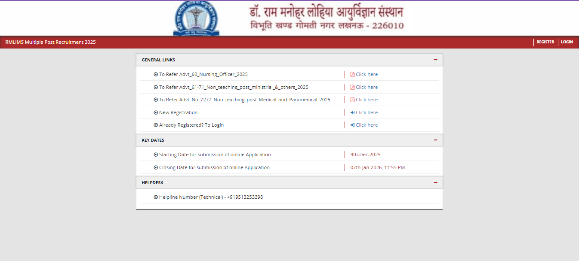Click the sign-in arrow icon for Already Registered login
579x261 pixels.
(353, 124)
